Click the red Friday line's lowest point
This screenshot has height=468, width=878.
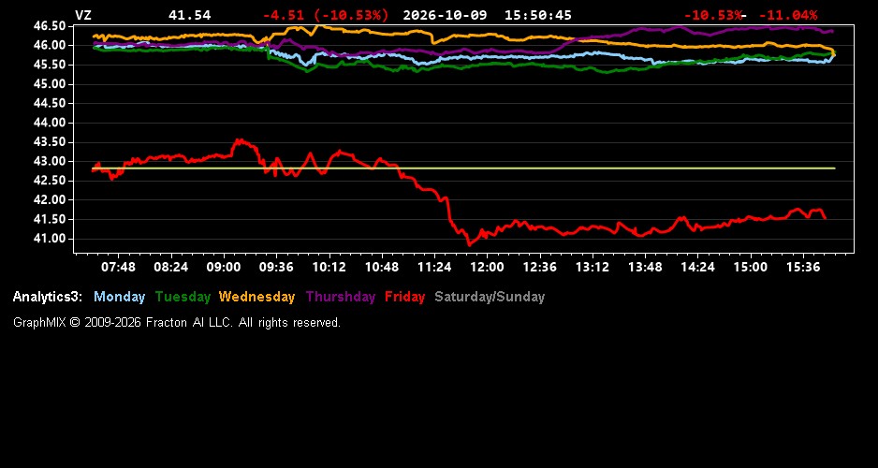[x=469, y=244]
